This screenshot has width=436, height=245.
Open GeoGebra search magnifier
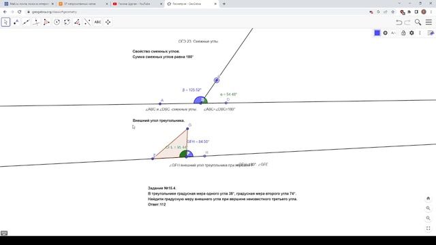click(418, 22)
